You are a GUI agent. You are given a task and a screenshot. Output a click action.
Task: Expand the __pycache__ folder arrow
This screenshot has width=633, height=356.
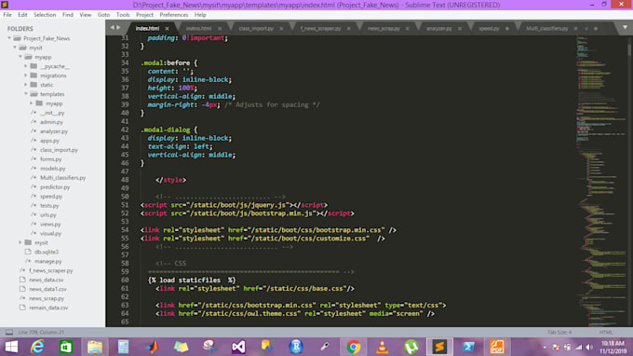26,66
